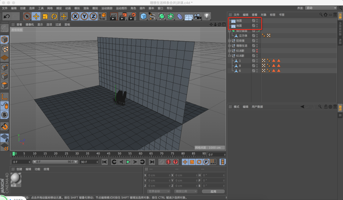Viewport: 343px width, 200px height.
Task: Render the active view clapperboard
Action: coord(113,16)
